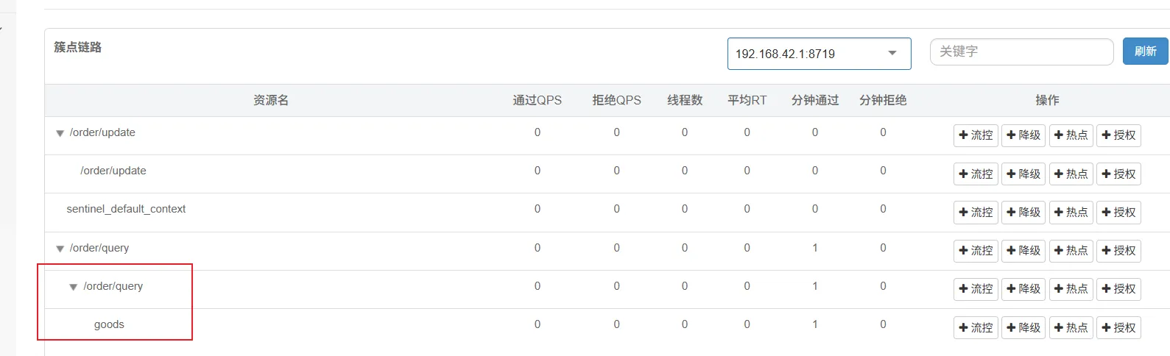Click the 关键字 search input field

(x=1021, y=52)
